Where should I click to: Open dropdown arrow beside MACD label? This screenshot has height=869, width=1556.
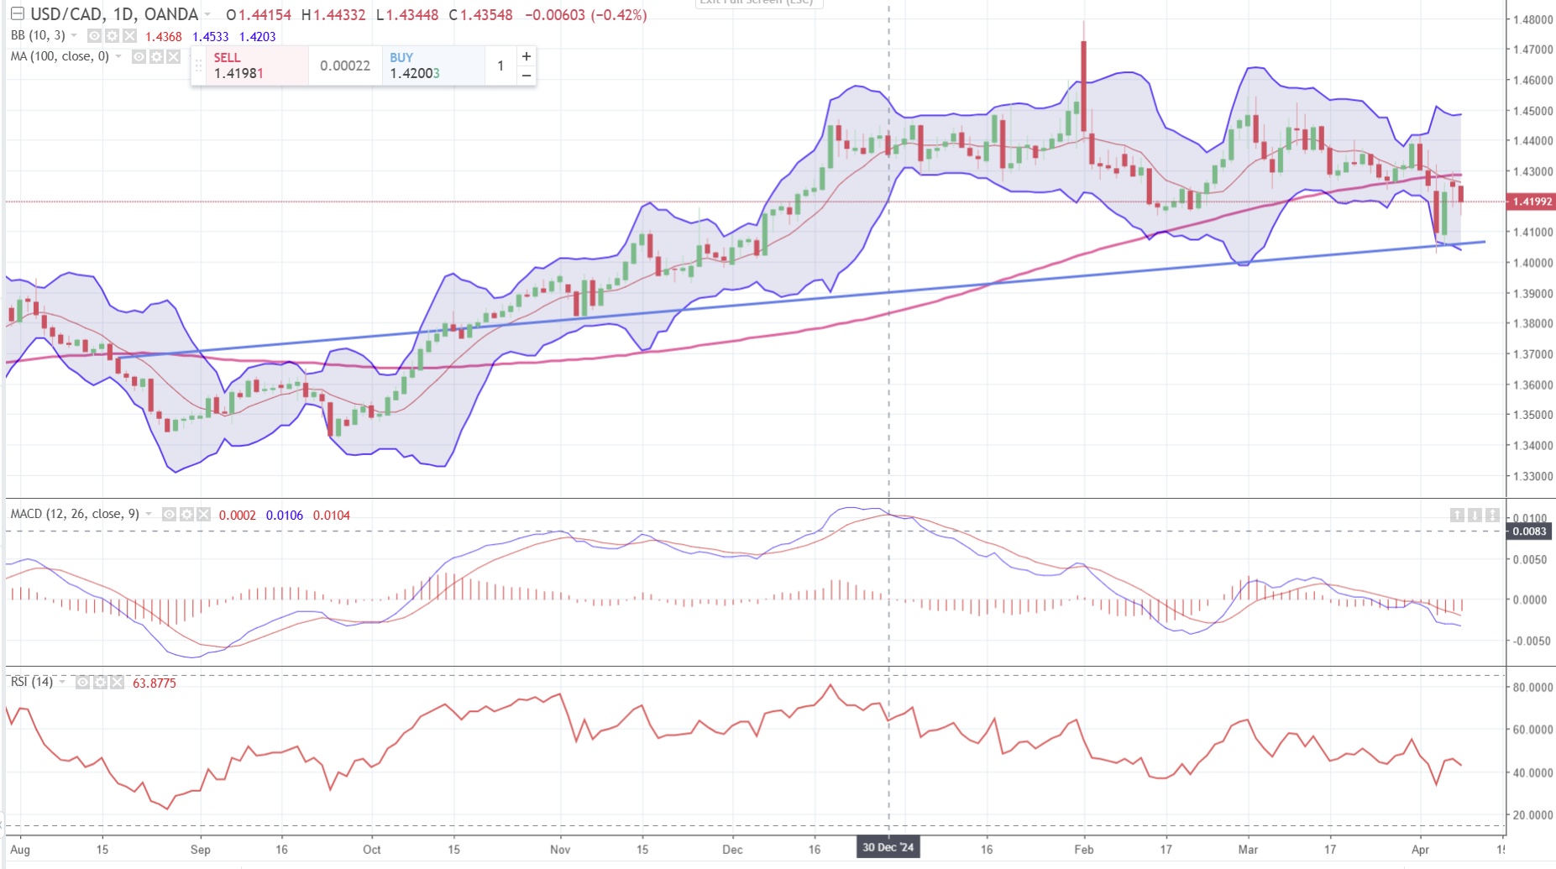pyautogui.click(x=149, y=514)
